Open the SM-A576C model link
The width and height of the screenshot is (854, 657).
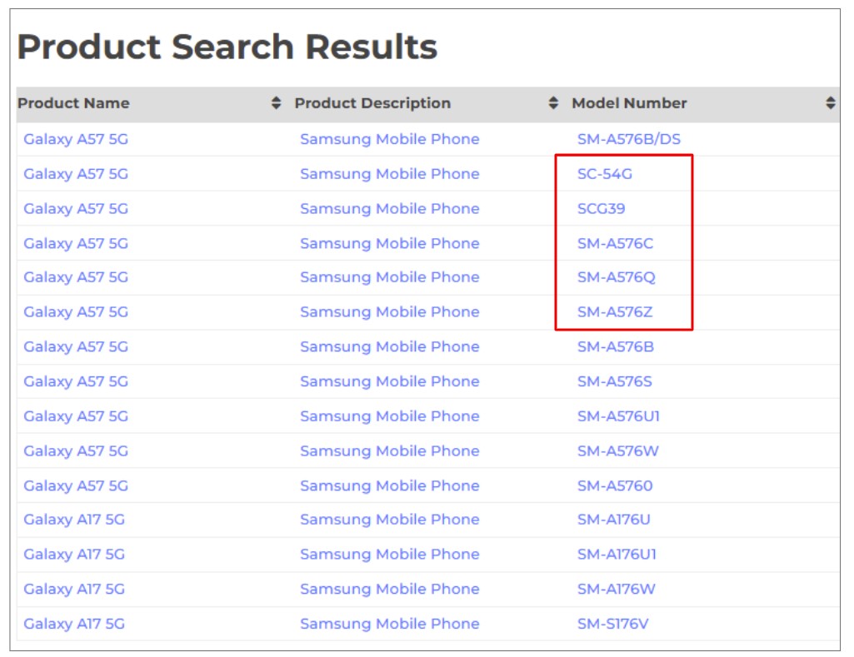(x=616, y=244)
